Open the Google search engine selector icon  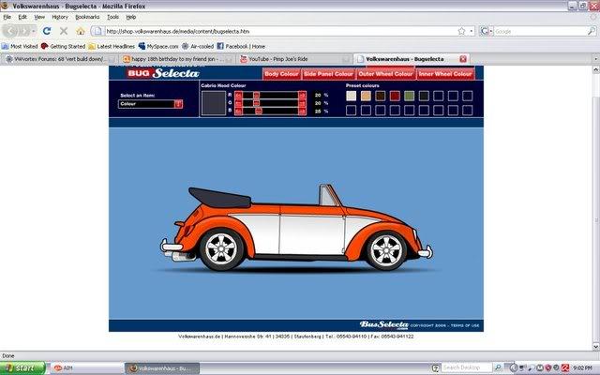486,31
